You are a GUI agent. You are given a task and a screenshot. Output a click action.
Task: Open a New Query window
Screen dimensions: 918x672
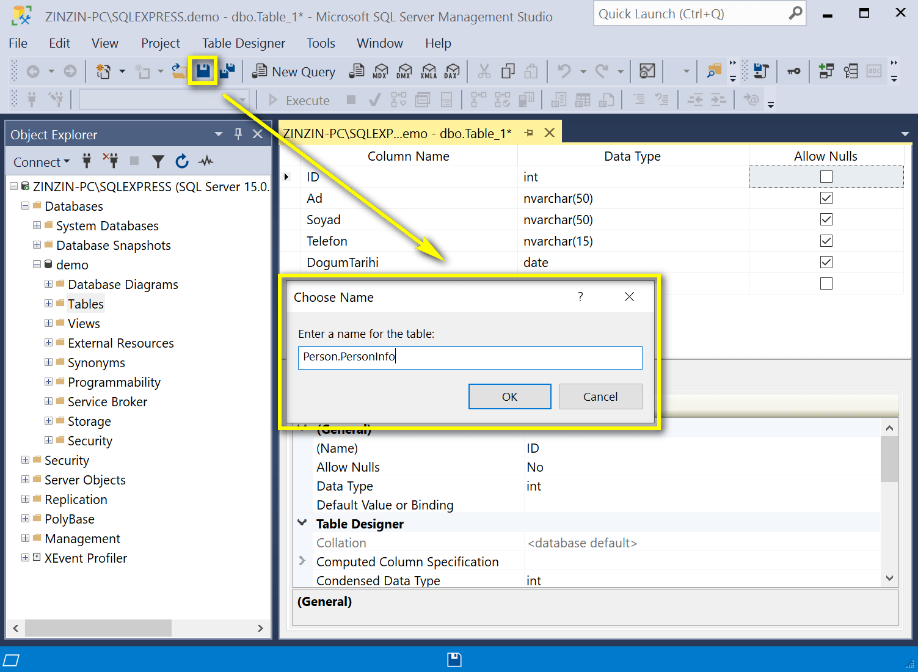point(294,71)
